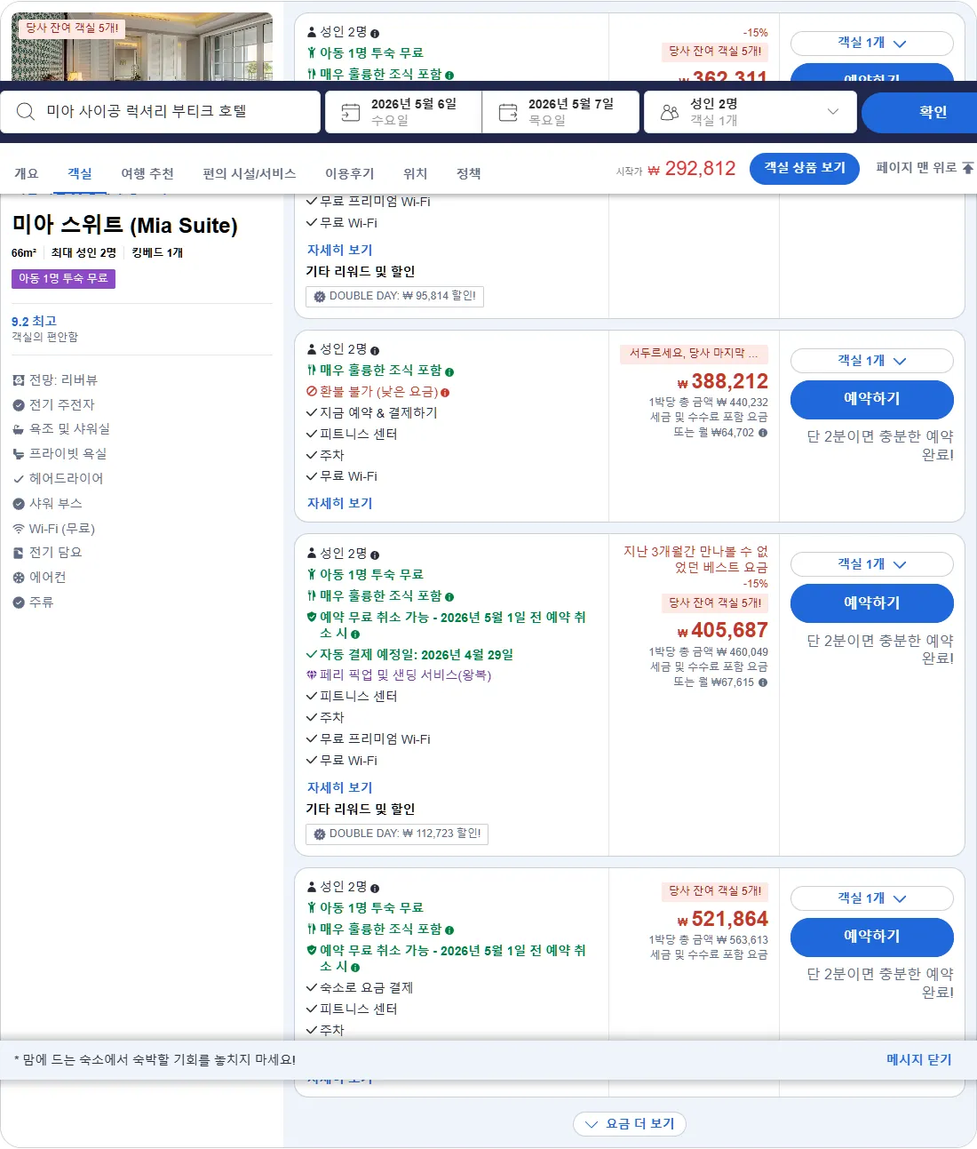The width and height of the screenshot is (977, 1149).
Task: Click 메시지 닫기 to dismiss banner
Action: click(x=918, y=1060)
